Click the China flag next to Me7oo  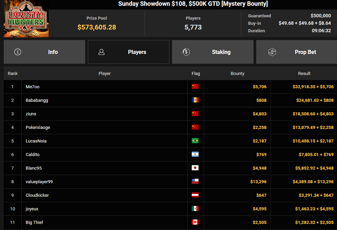(195, 86)
